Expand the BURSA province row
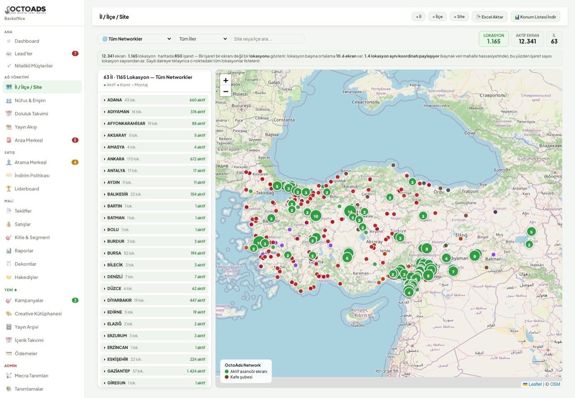Screen dimensions: 575x398 tap(154, 253)
